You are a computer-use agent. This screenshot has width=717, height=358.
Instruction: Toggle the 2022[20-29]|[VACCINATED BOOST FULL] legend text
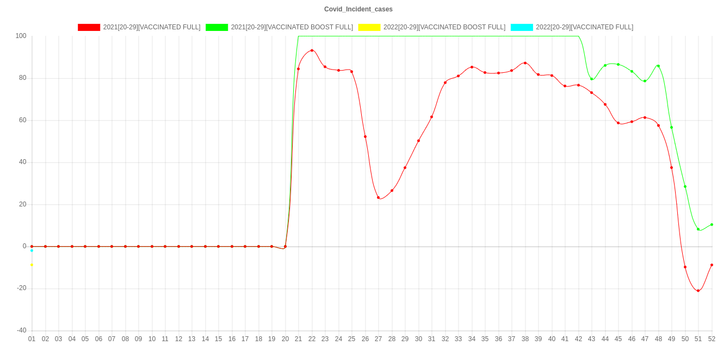coord(444,27)
